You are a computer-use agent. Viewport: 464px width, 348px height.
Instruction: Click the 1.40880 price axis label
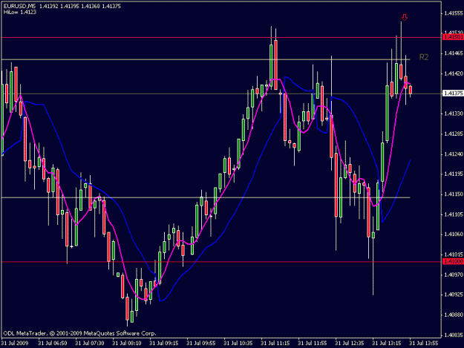[454, 315]
